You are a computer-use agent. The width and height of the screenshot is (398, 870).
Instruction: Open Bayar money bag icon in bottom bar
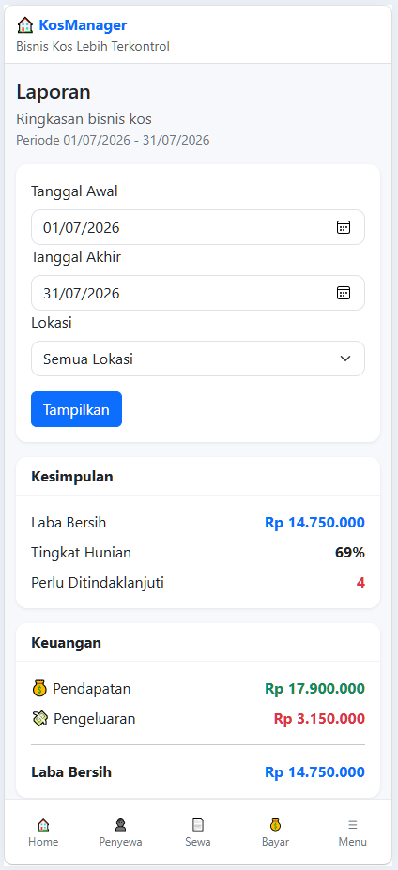pyautogui.click(x=276, y=825)
